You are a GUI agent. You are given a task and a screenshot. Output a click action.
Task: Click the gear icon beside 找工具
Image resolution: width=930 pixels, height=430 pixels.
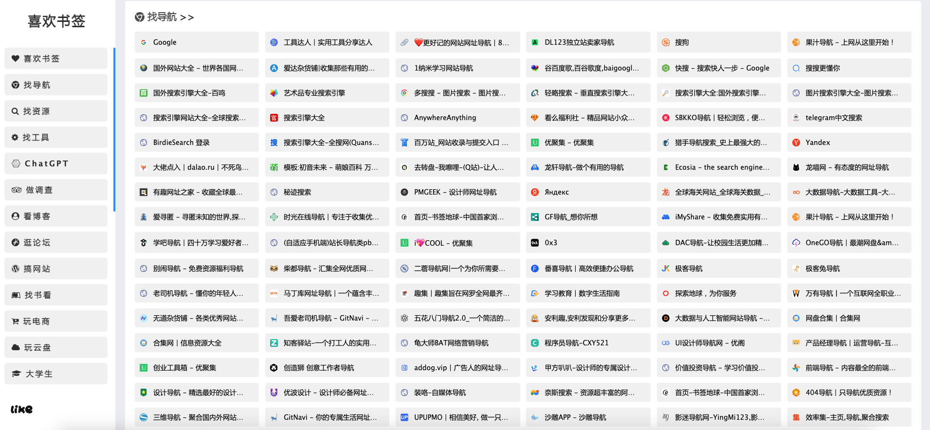15,137
